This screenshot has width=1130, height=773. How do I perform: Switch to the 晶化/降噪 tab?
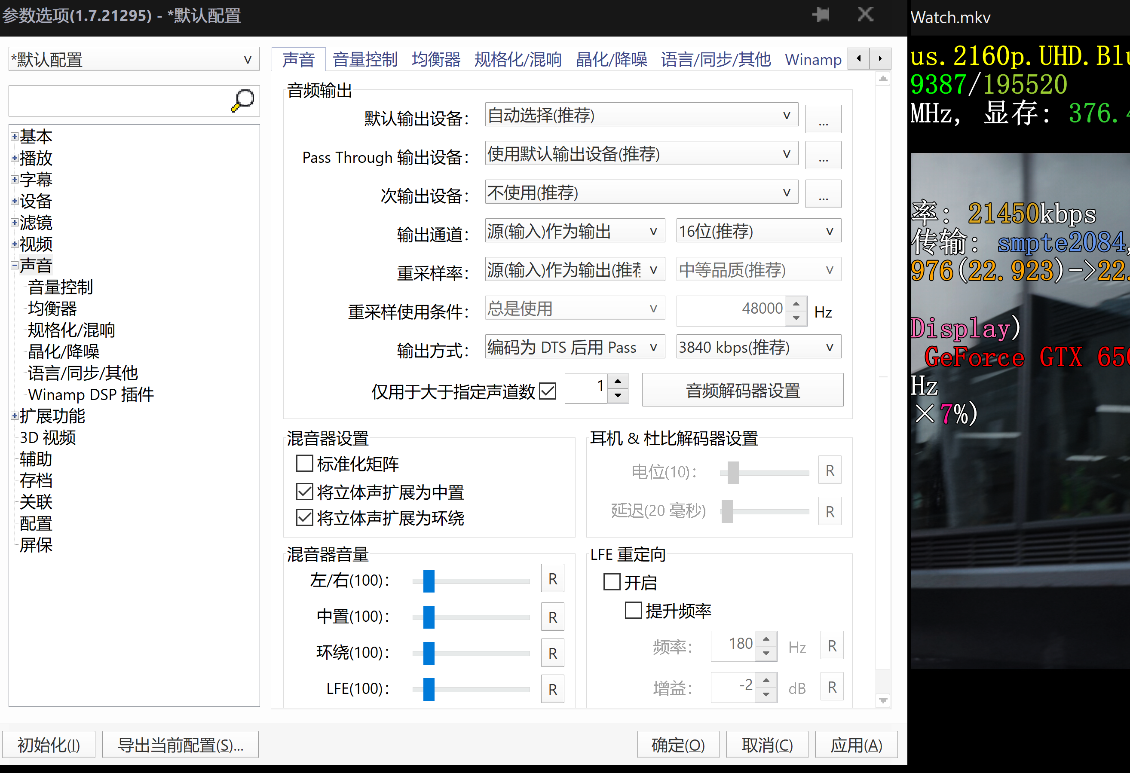pyautogui.click(x=611, y=59)
